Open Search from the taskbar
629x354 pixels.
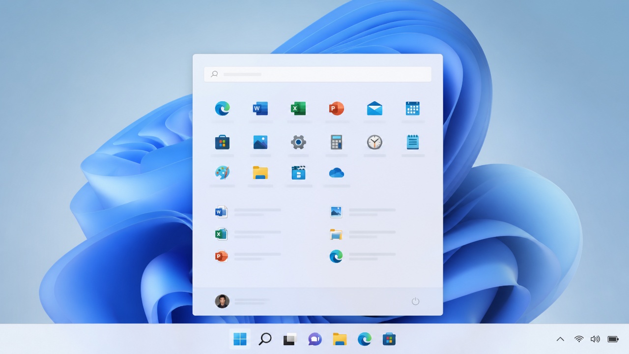(265, 339)
